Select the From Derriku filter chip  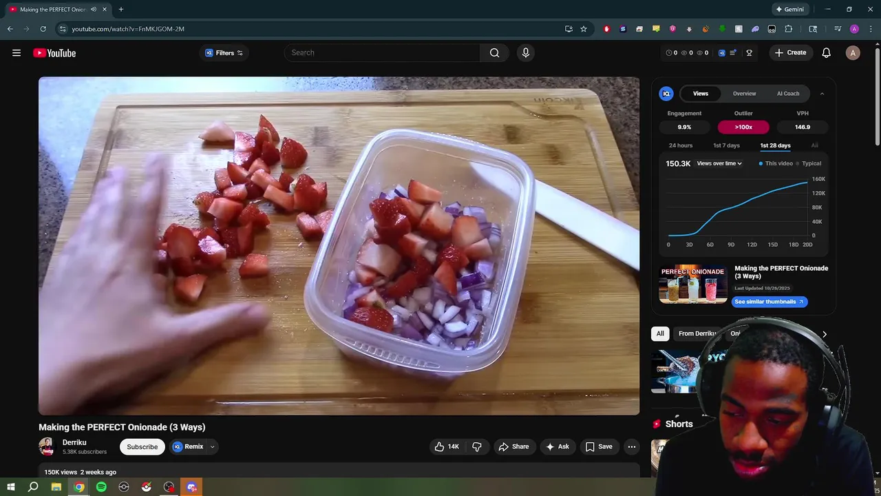(697, 333)
